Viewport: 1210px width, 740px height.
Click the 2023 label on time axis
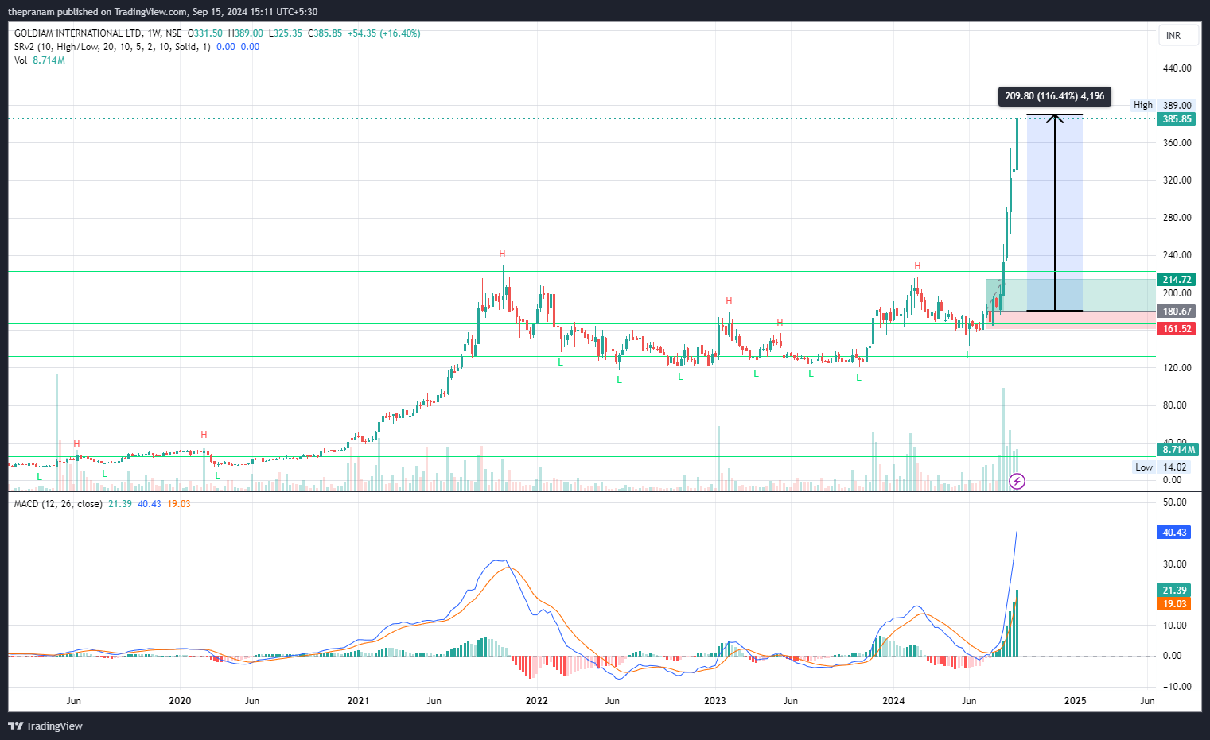[715, 701]
